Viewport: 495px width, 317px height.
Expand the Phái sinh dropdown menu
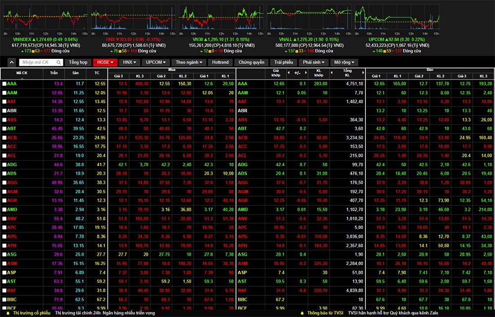click(x=313, y=62)
